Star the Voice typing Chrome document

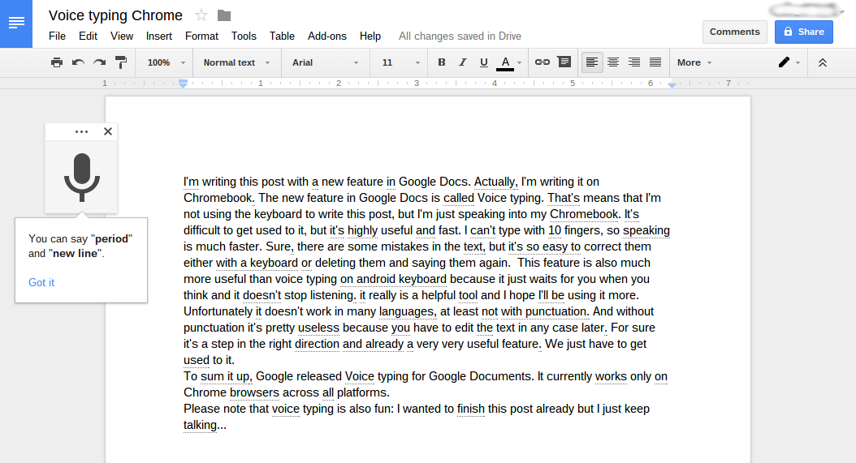point(201,15)
